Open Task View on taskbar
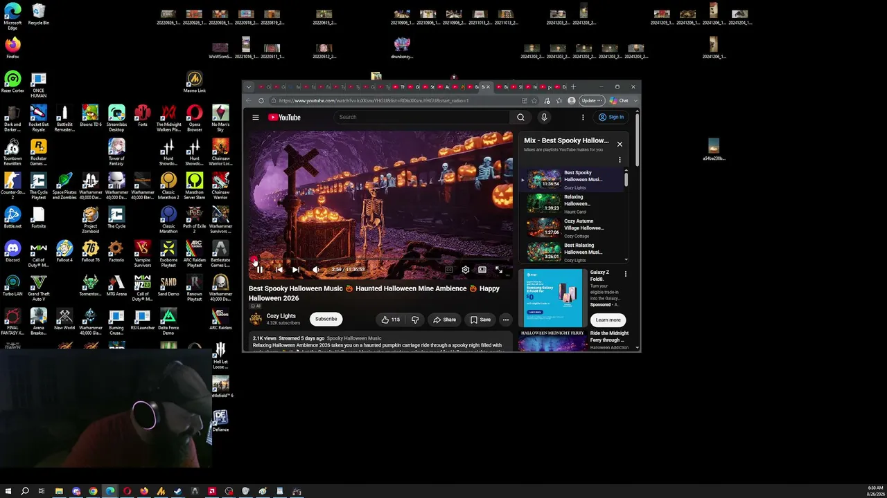 click(x=42, y=491)
